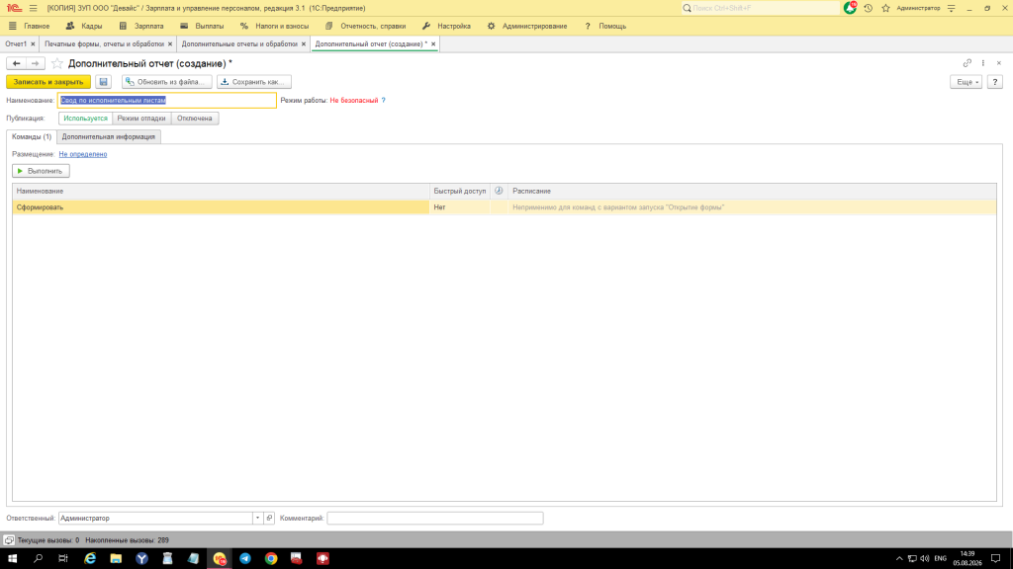Open title bar settings lines icon
Image resolution: width=1013 pixels, height=569 pixels.
pyautogui.click(x=951, y=8)
